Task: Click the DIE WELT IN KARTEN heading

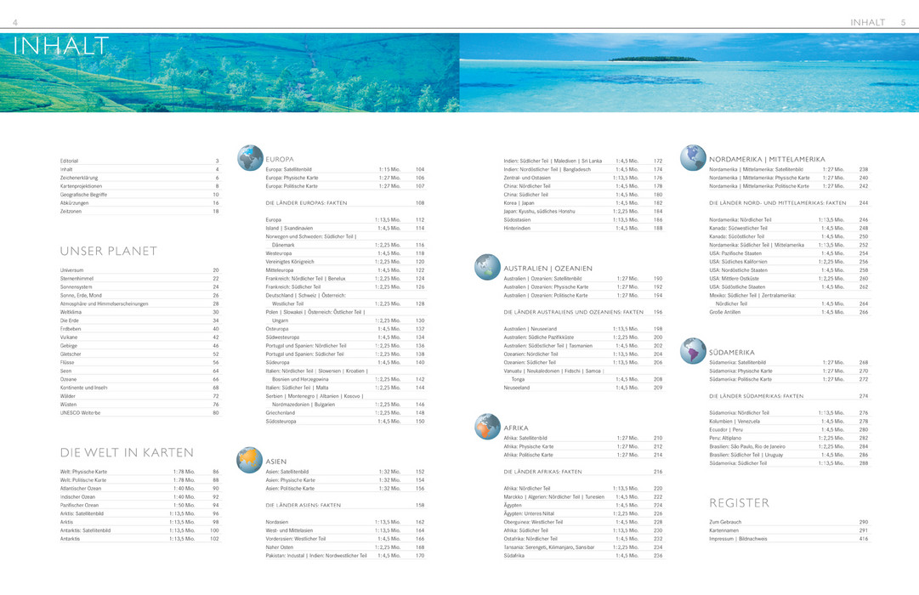Action: tap(127, 452)
